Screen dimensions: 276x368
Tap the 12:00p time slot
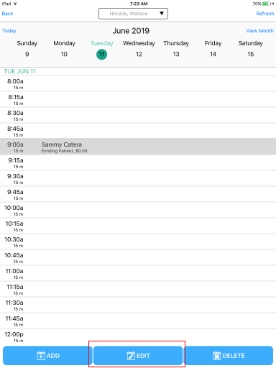pyautogui.click(x=138, y=336)
